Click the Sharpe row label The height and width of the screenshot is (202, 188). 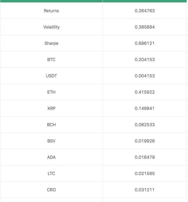point(51,43)
